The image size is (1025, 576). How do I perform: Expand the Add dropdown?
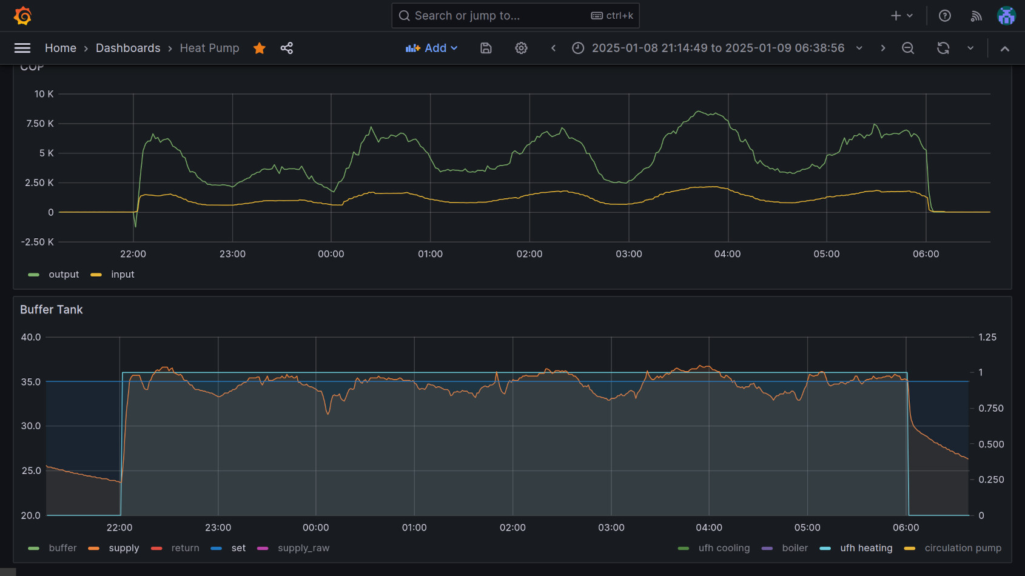pyautogui.click(x=432, y=48)
